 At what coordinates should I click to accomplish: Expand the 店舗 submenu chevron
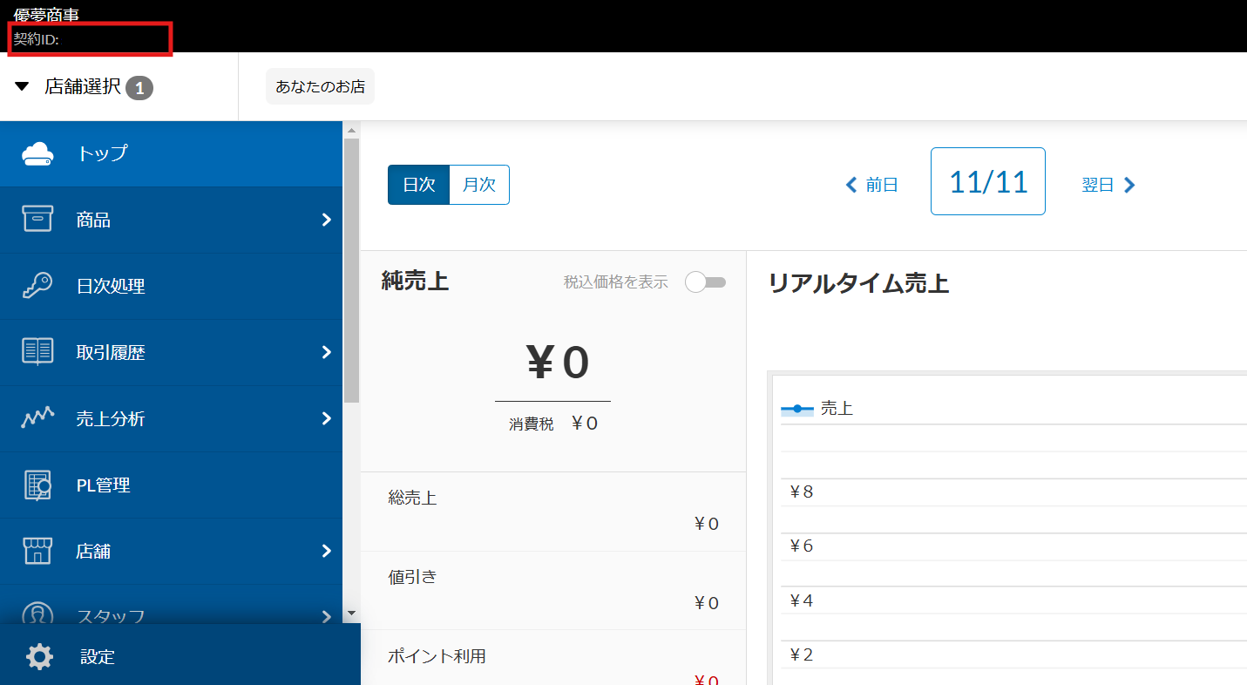327,551
